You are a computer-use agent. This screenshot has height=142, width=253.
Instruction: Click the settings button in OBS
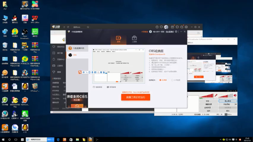[x=208, y=101]
